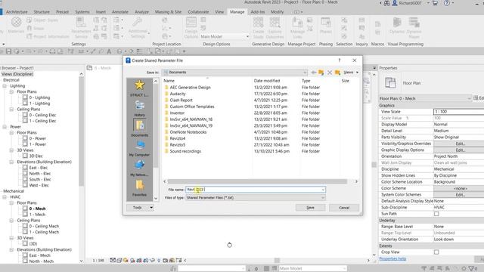Click the box beside 0 - Lighting view
This screenshot has height=272, width=484.
click(25, 97)
